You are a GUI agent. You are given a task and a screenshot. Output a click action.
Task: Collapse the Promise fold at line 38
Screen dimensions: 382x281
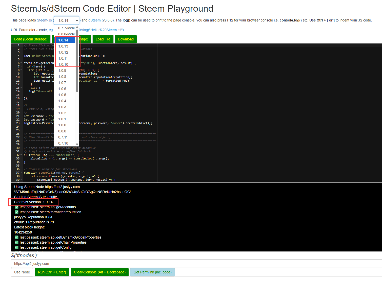coord(21,176)
